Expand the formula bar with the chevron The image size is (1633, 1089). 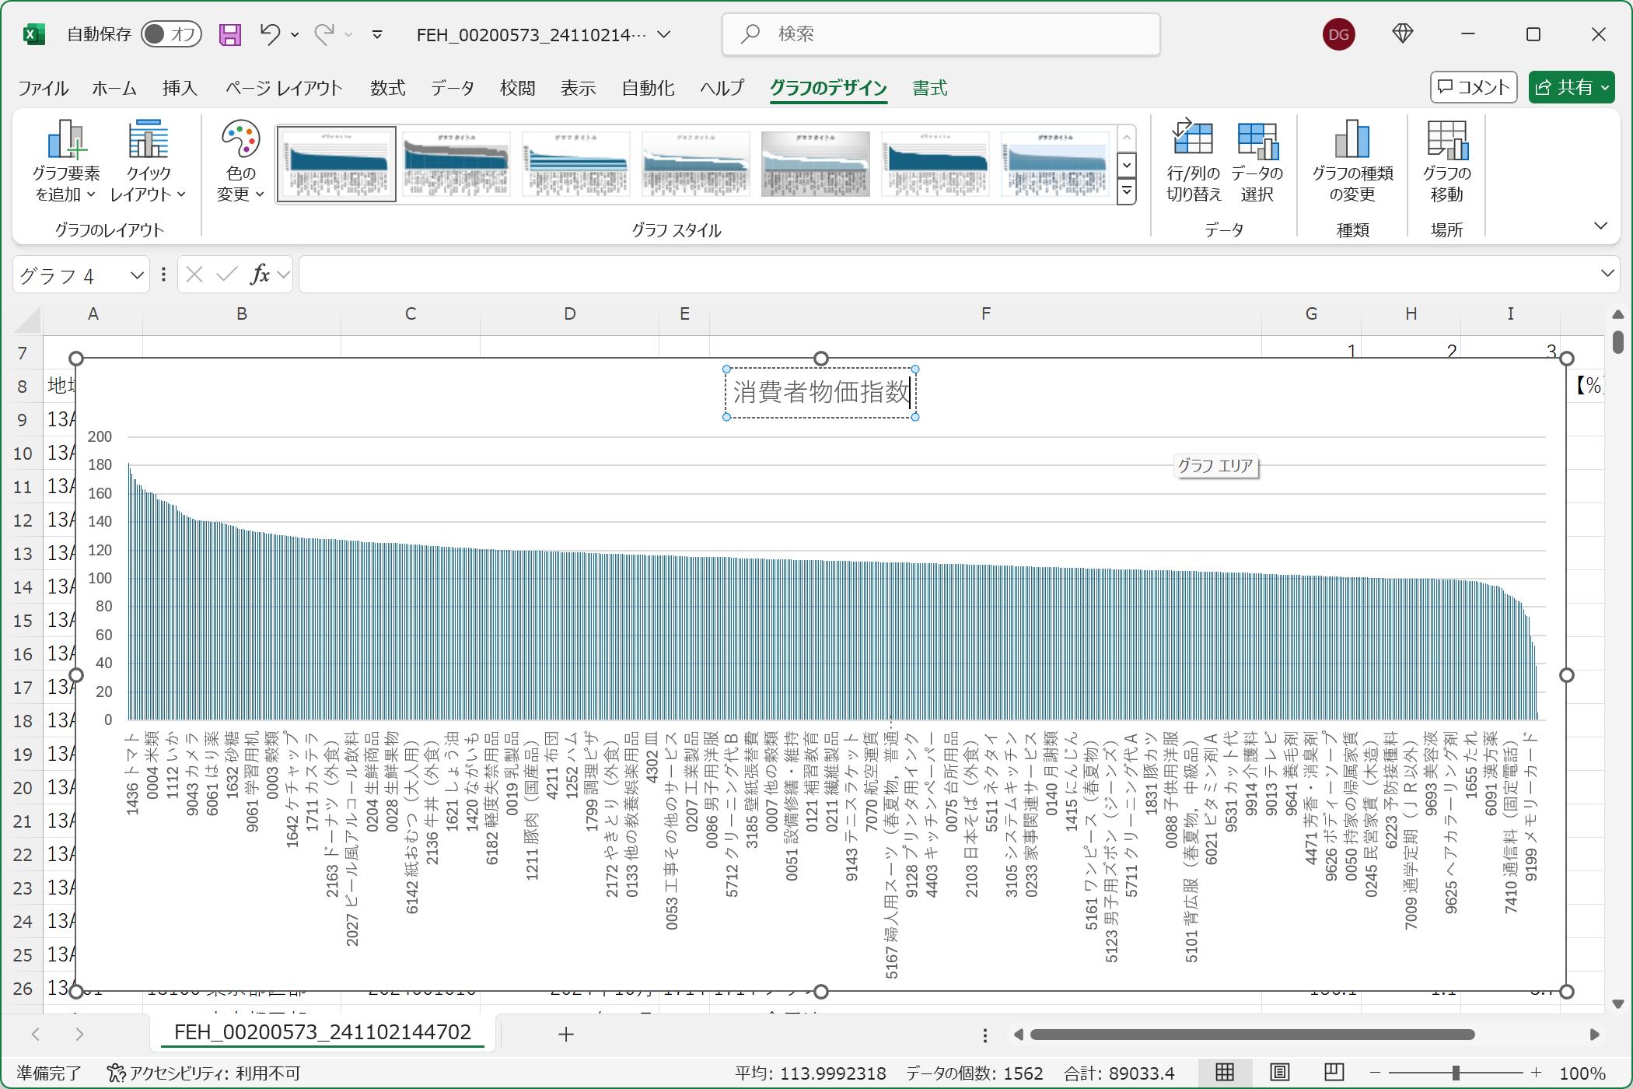pyautogui.click(x=1607, y=274)
